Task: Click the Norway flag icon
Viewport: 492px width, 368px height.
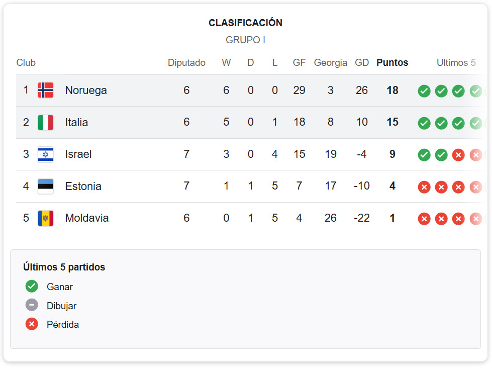Action: coord(46,90)
